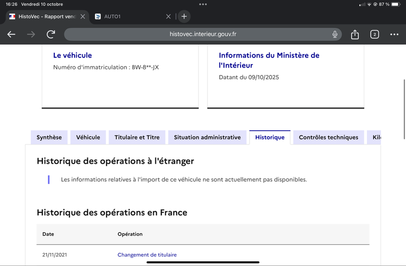Open the three-dot browser menu

pyautogui.click(x=394, y=34)
